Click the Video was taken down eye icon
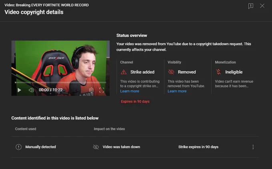Image resolution: width=272 pixels, height=169 pixels. (x=96, y=147)
